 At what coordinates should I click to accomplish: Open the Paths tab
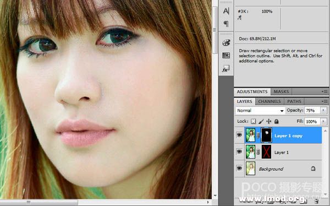[x=294, y=101]
